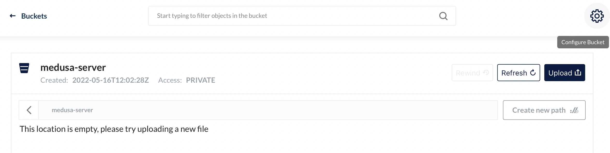Viewport: 610px width, 153px height.
Task: Click the object filter search field
Action: click(x=285, y=16)
